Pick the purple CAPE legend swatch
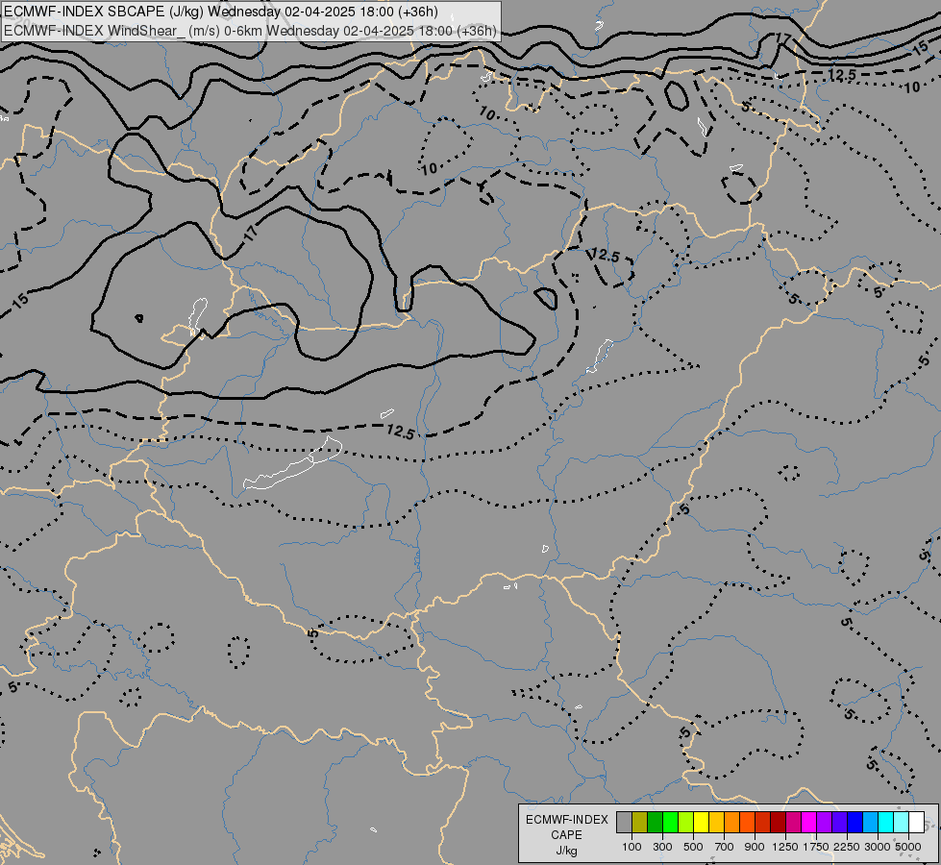Image resolution: width=941 pixels, height=865 pixels. pyautogui.click(x=824, y=823)
